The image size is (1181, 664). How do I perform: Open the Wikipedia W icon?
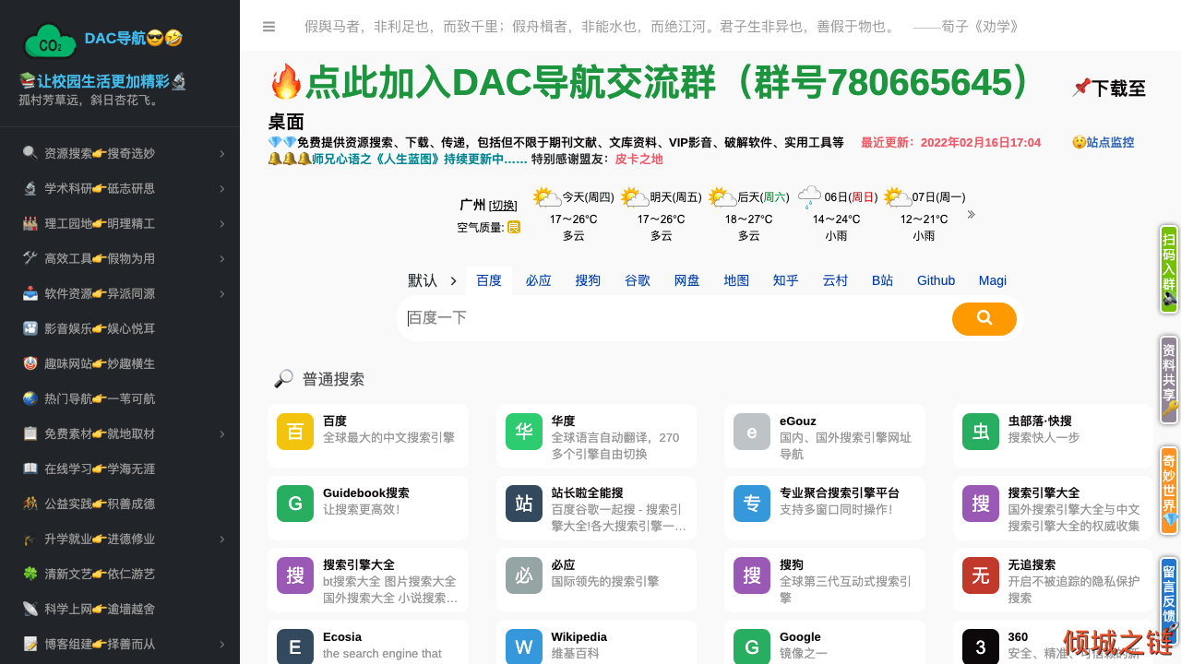[x=524, y=646]
